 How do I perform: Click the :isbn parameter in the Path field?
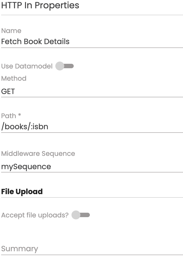tap(40, 127)
